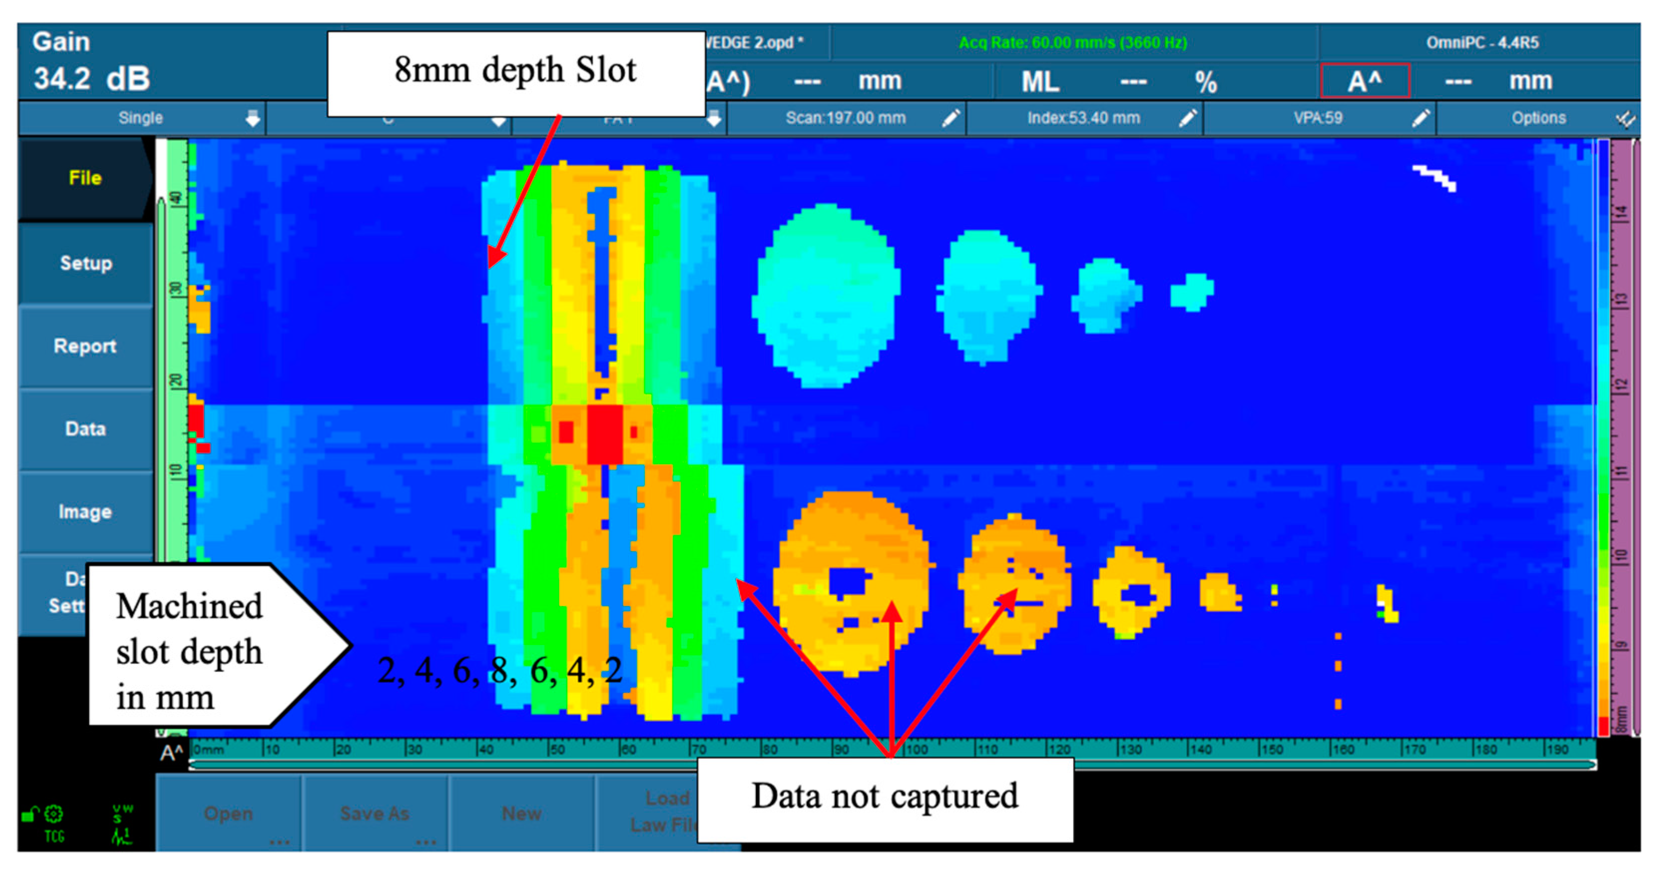The image size is (1664, 877).
Task: Click the Index value pencil icon
Action: 1188,118
